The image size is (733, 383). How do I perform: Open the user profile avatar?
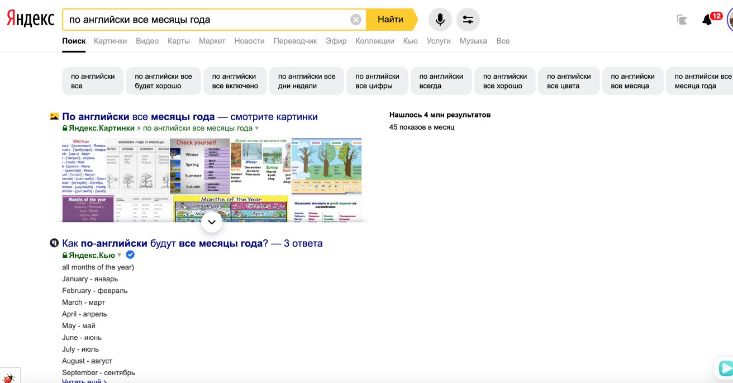point(730,20)
